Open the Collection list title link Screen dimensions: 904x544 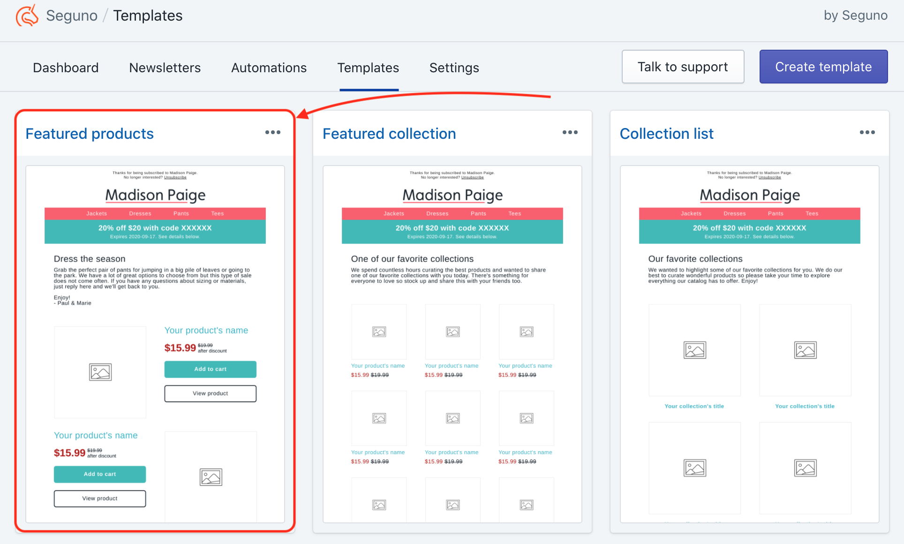pyautogui.click(x=666, y=134)
